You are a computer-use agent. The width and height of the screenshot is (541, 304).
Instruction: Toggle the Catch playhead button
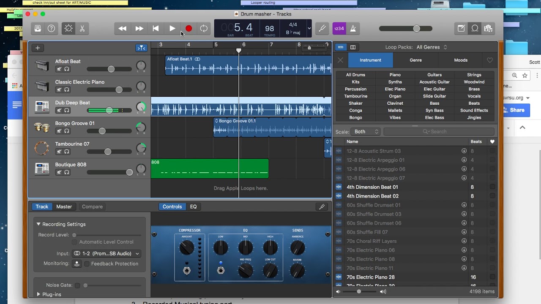141,48
